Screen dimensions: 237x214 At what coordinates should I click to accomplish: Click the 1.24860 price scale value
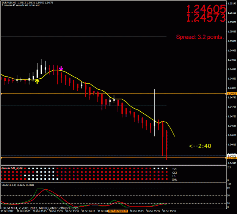(x=232, y=79)
